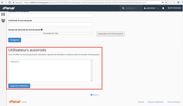Click the user list scroll down arrow

pyautogui.click(x=91, y=80)
